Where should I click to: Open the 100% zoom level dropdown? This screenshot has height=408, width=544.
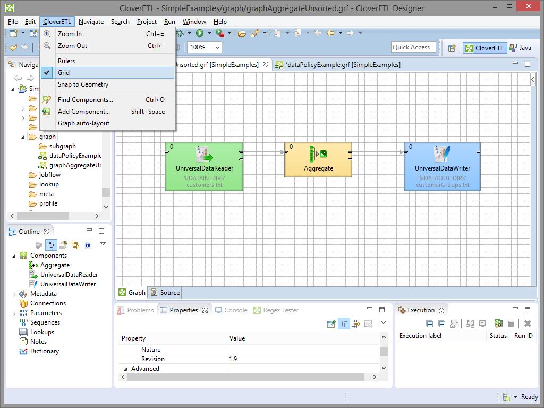pos(217,47)
